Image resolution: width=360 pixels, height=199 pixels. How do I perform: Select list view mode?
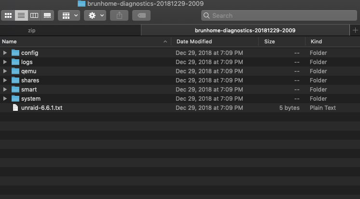[x=21, y=15]
